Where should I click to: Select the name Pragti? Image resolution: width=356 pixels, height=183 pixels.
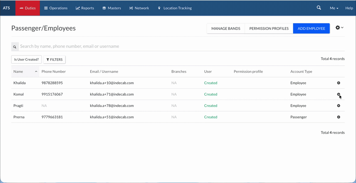point(18,106)
